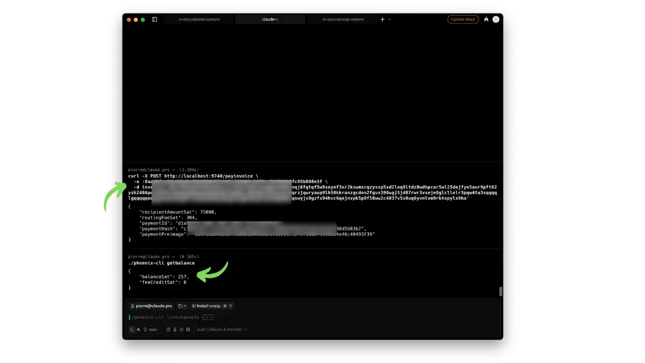Start voice input with microphone icon
The width and height of the screenshot is (645, 363).
[x=175, y=329]
